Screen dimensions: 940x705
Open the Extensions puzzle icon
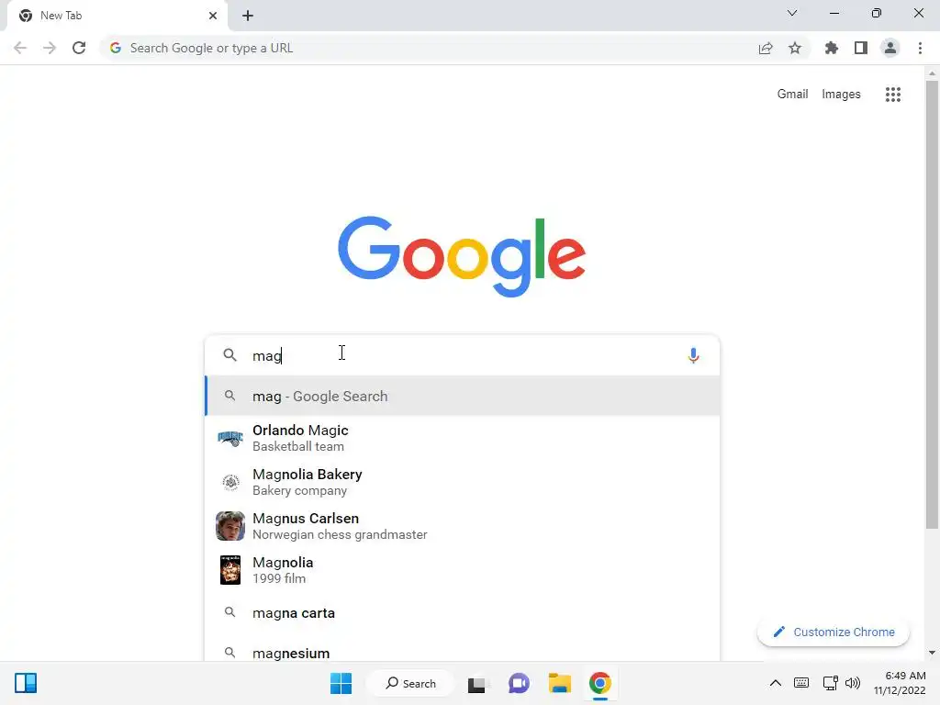coord(832,48)
